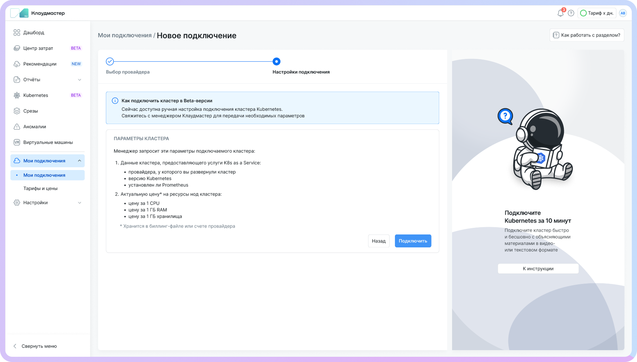
Task: Click К инструкции button
Action: (x=538, y=269)
